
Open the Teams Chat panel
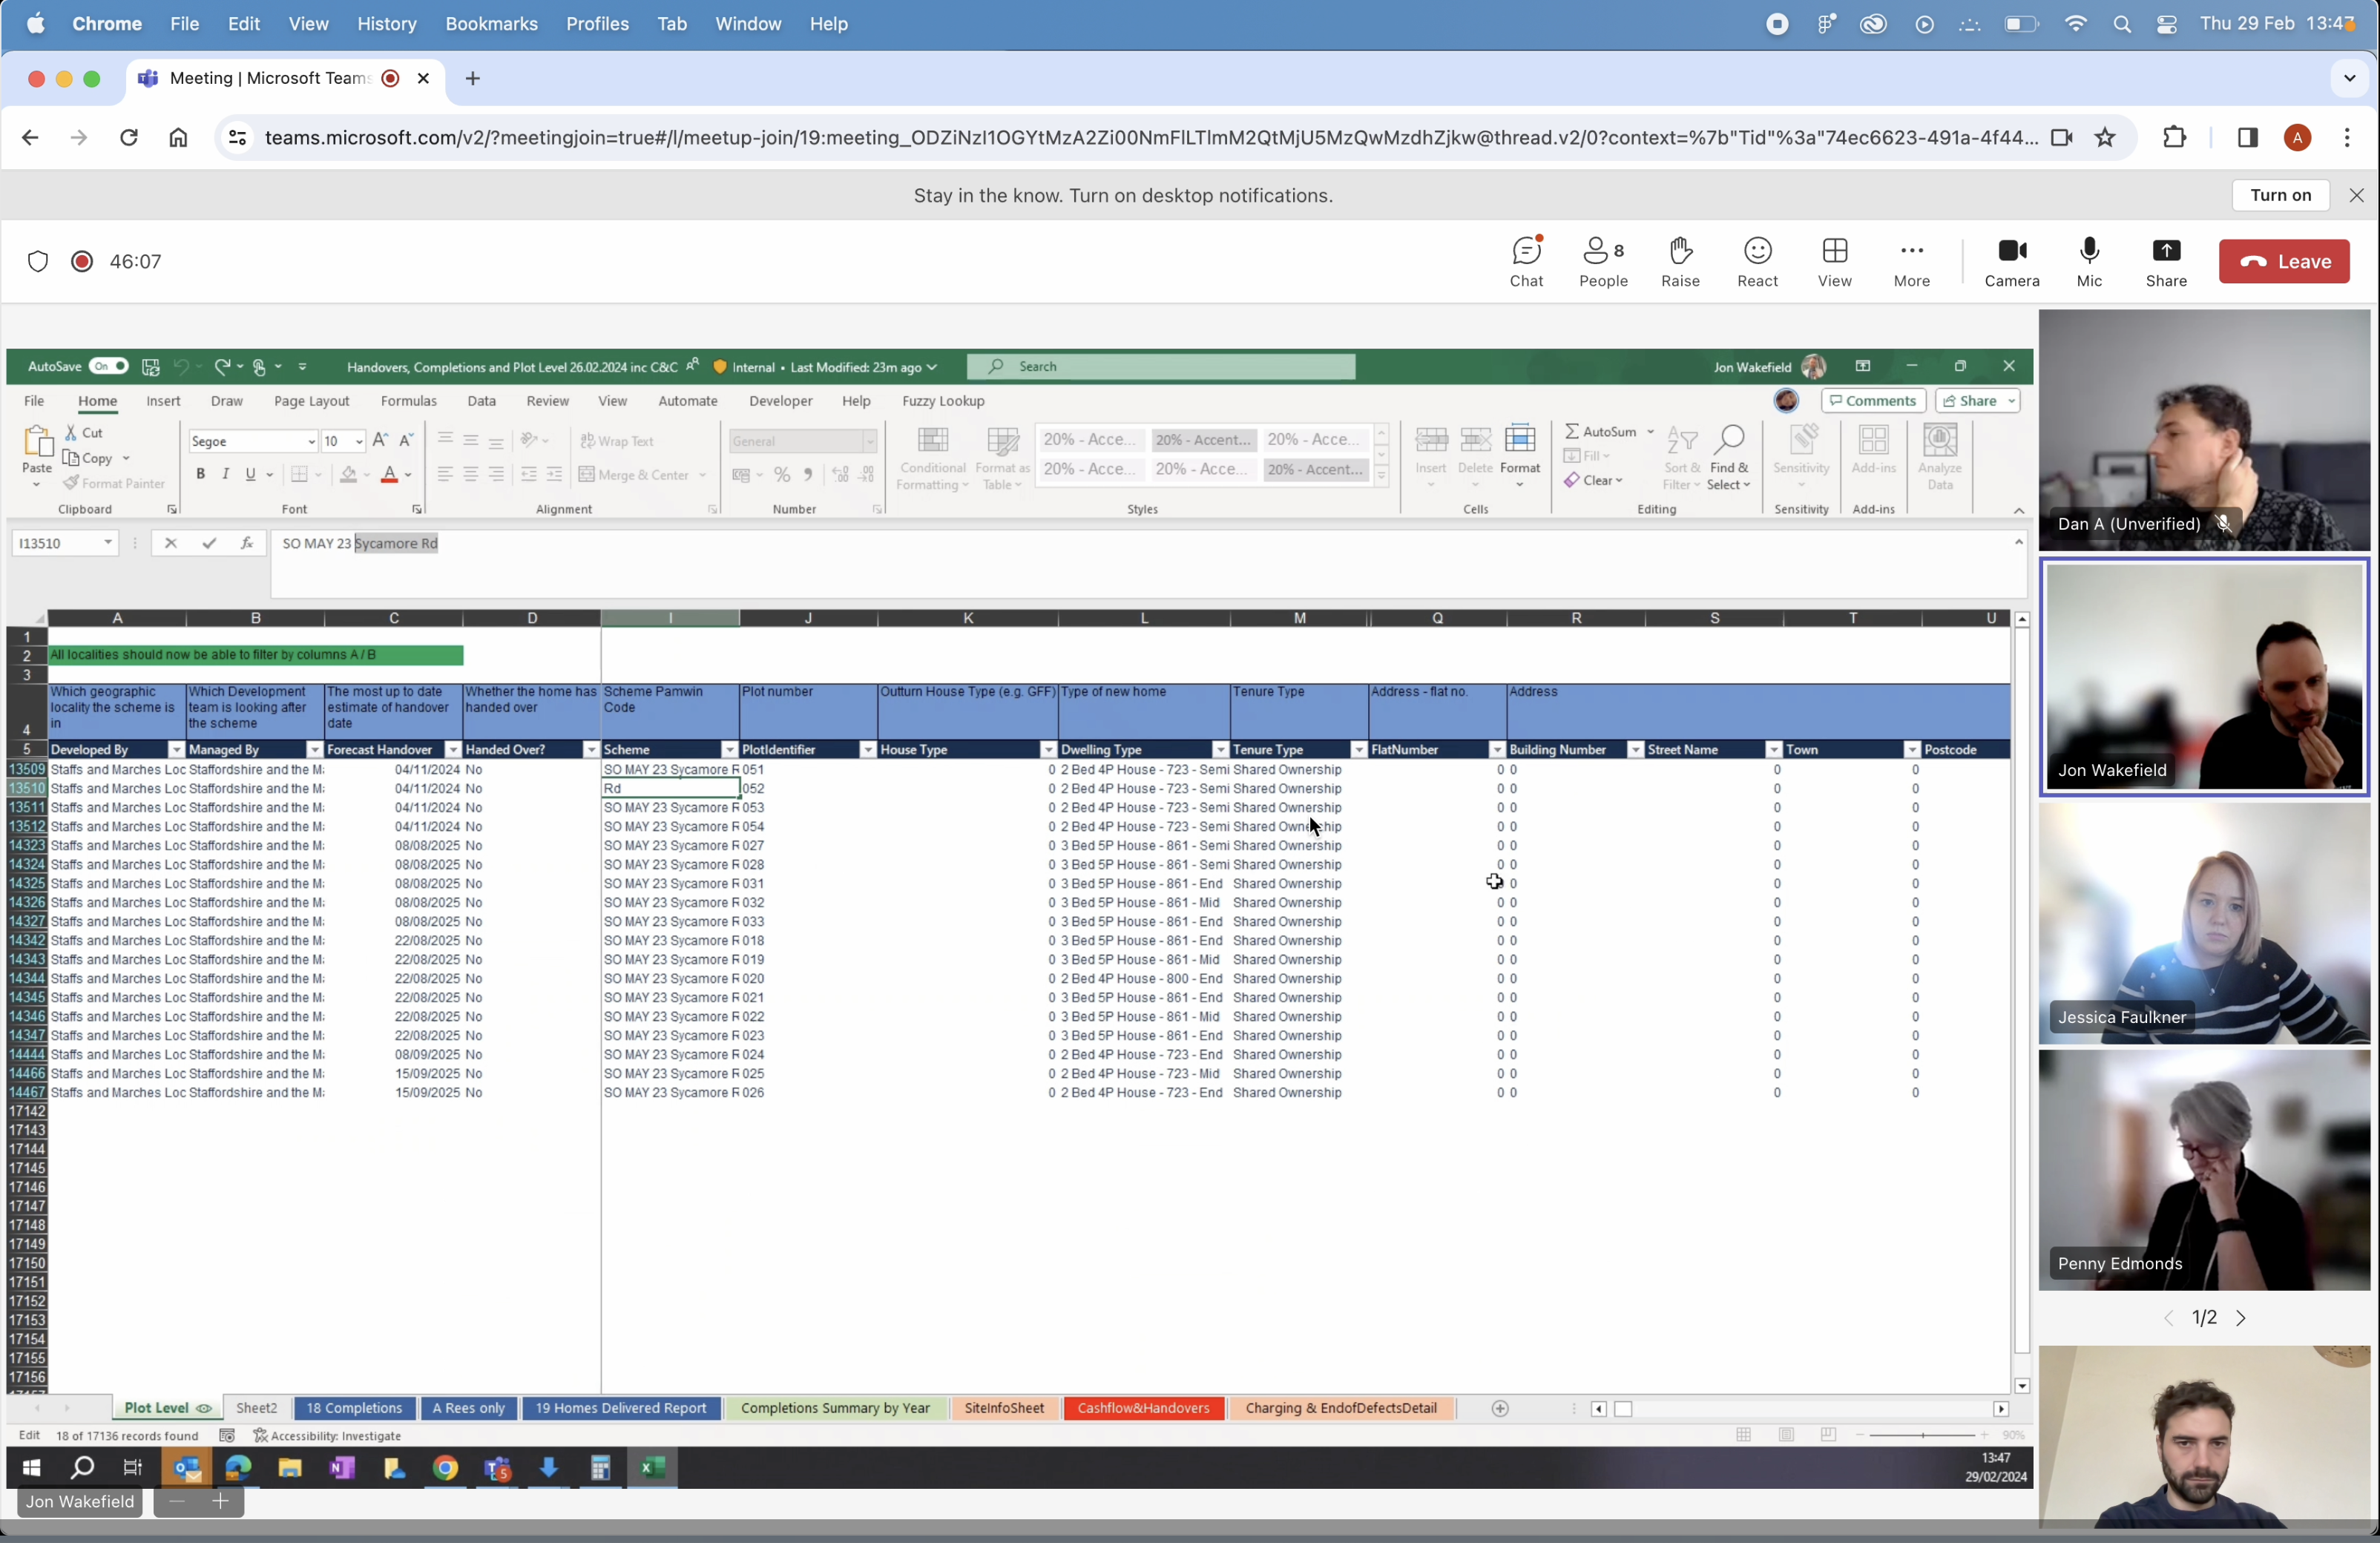[x=1526, y=262]
